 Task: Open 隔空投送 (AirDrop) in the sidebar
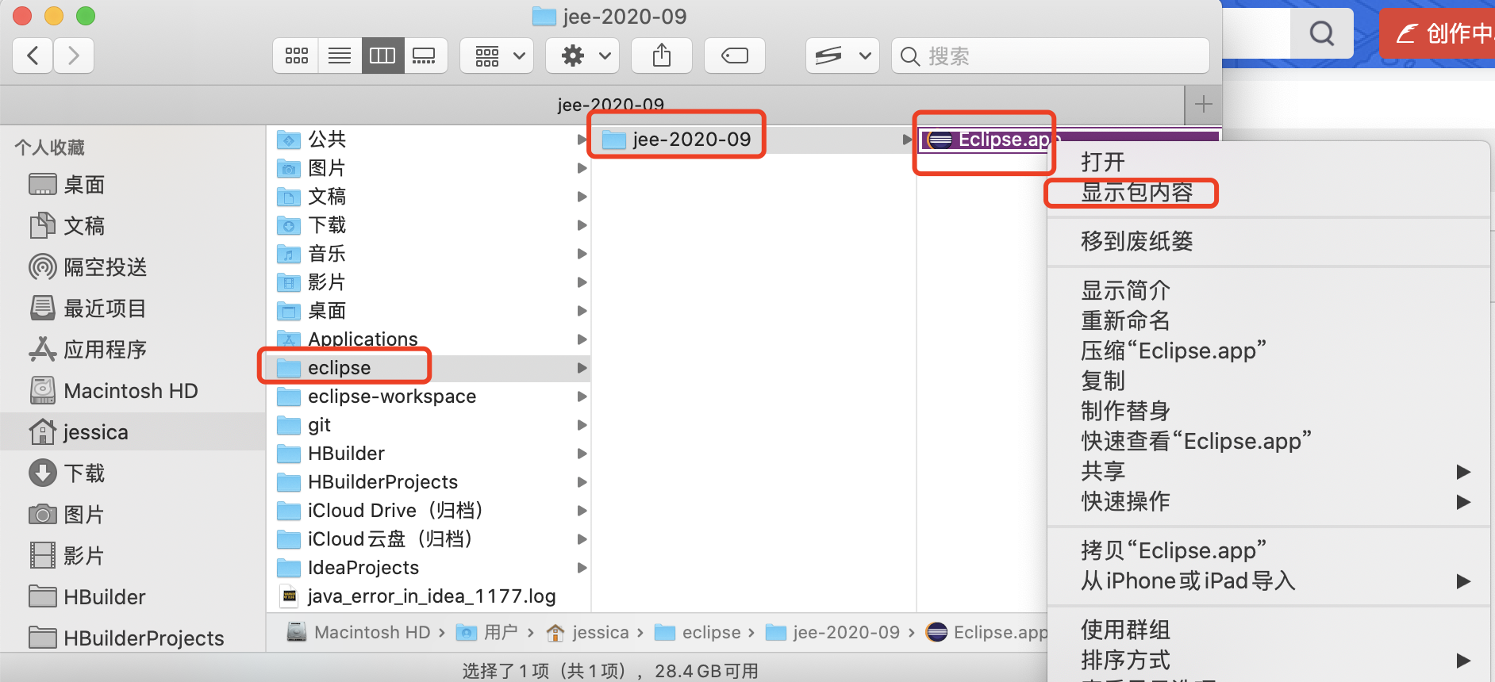click(x=133, y=267)
